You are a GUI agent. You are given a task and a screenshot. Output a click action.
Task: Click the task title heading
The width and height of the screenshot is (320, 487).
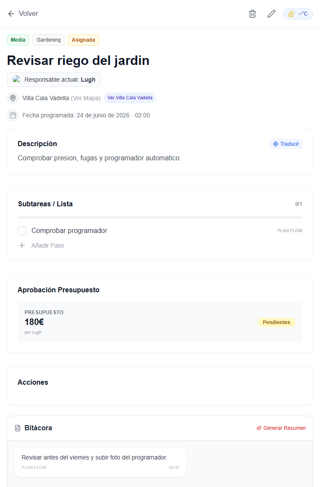point(78,60)
